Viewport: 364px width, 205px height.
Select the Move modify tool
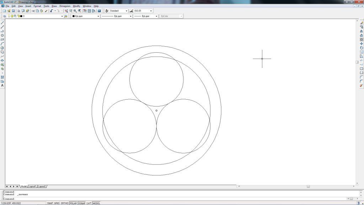coord(362,44)
